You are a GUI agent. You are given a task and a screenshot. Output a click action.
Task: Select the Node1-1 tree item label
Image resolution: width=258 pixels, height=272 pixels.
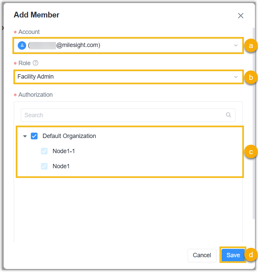coord(64,151)
